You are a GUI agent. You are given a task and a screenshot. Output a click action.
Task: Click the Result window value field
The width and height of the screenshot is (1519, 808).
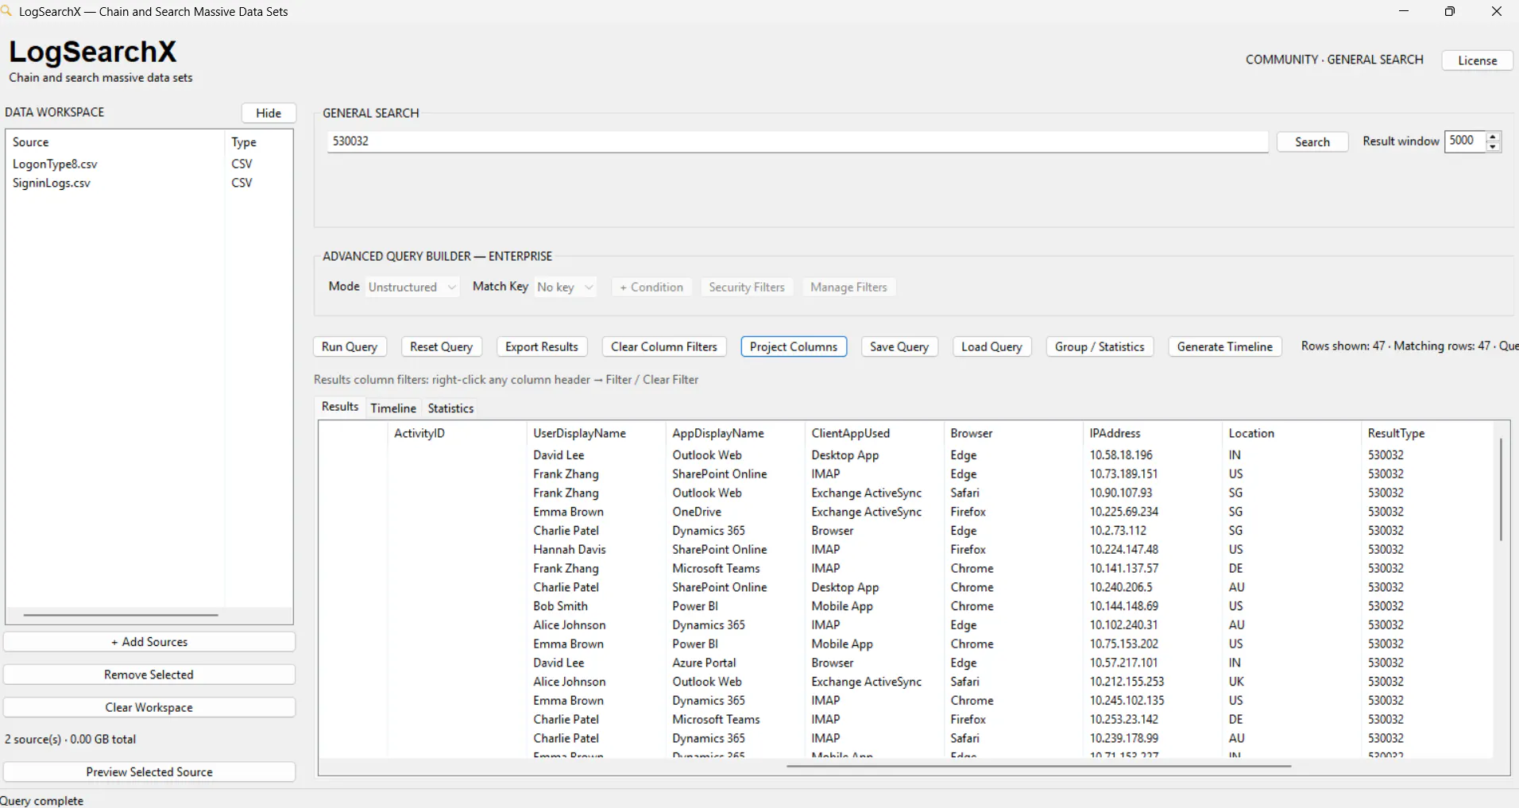click(x=1464, y=141)
